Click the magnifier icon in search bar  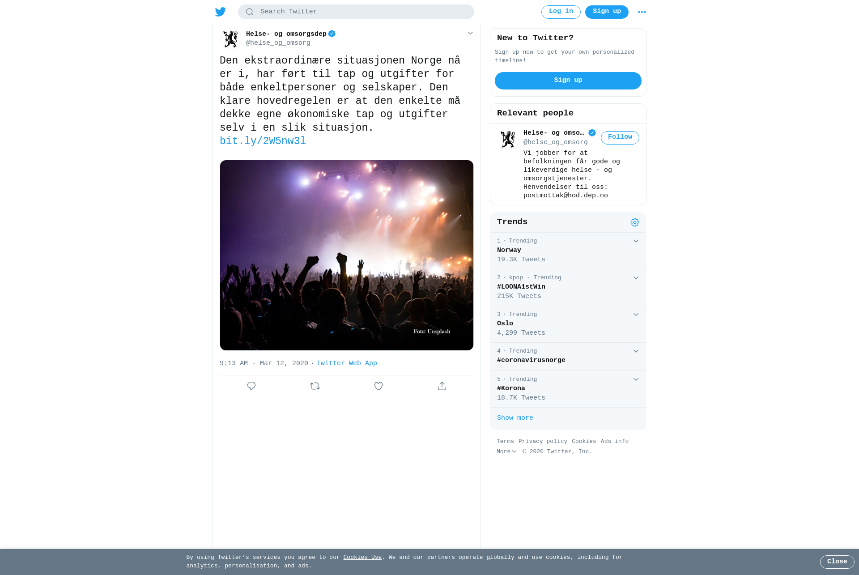[250, 12]
